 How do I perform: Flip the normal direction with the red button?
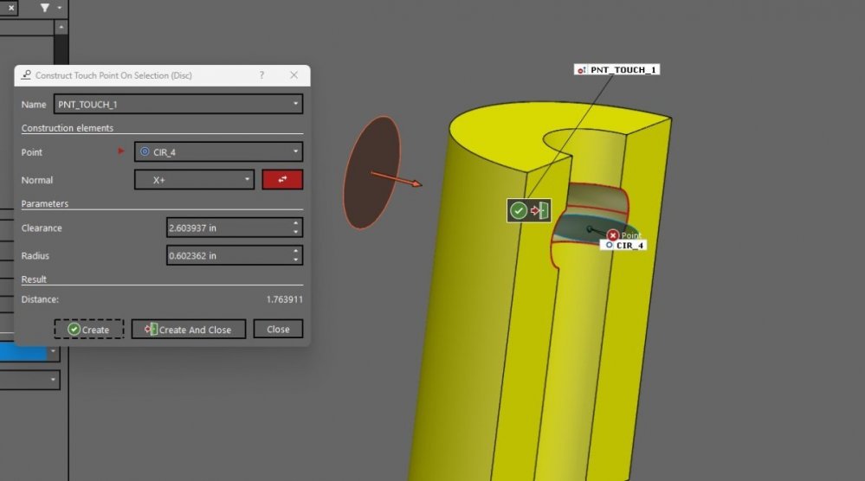point(282,180)
